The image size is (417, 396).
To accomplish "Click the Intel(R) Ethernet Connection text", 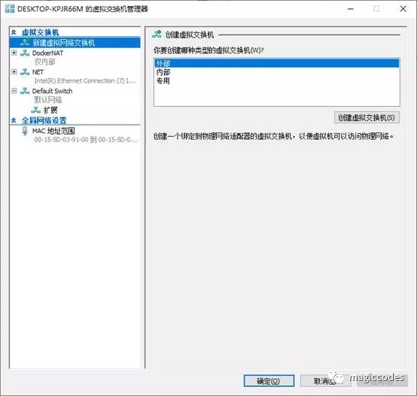I will pos(85,80).
